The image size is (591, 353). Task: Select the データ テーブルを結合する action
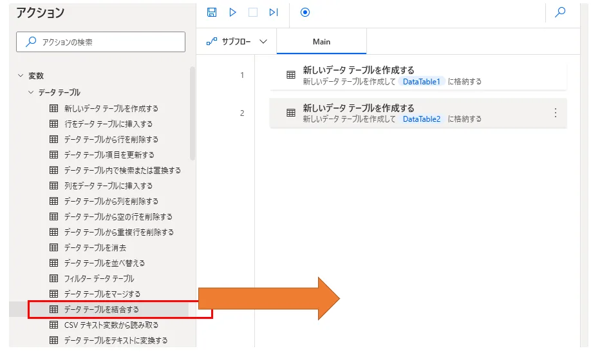tap(102, 310)
